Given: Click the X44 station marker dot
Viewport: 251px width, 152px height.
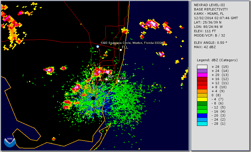Looking at the screenshot, I should tap(119, 81).
